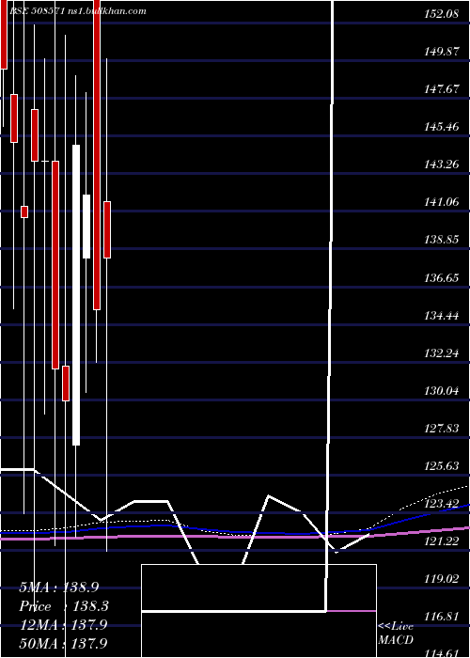Screen dimensions: 470x658
Task: Click the 12MA : 137.9 legend text
Action: coord(63,625)
